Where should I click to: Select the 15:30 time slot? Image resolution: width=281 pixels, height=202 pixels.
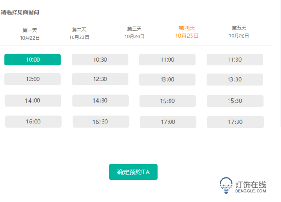pyautogui.click(x=235, y=101)
